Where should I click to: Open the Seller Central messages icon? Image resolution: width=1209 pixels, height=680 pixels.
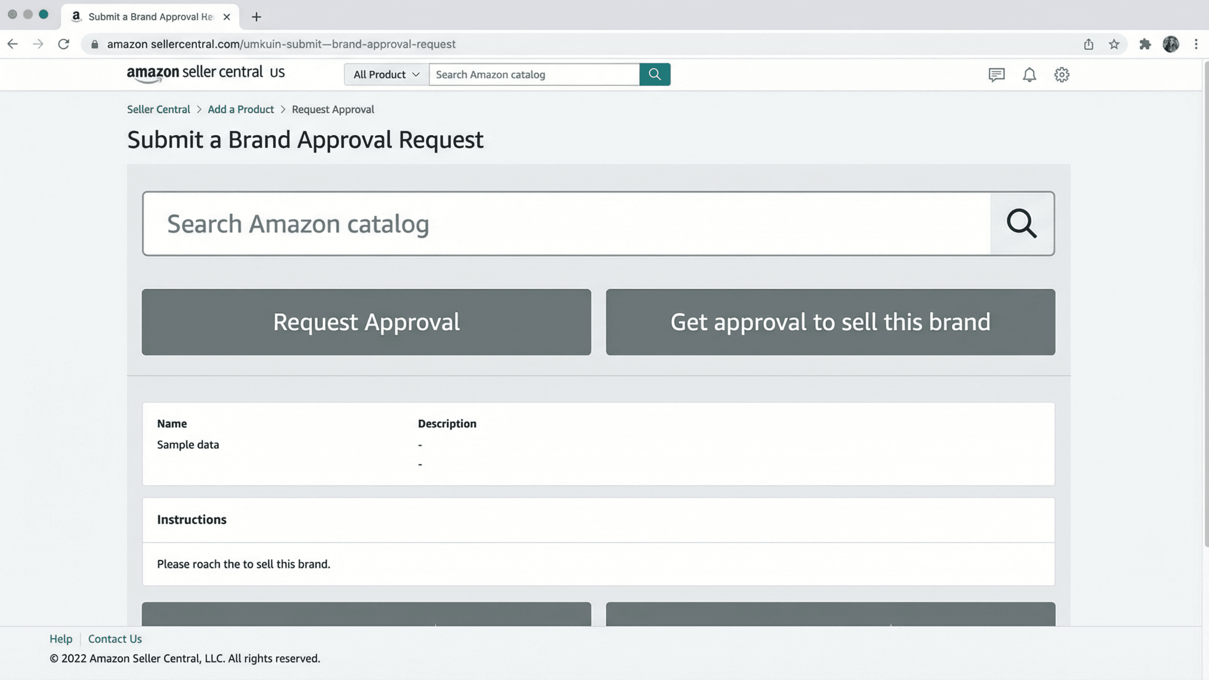click(996, 75)
